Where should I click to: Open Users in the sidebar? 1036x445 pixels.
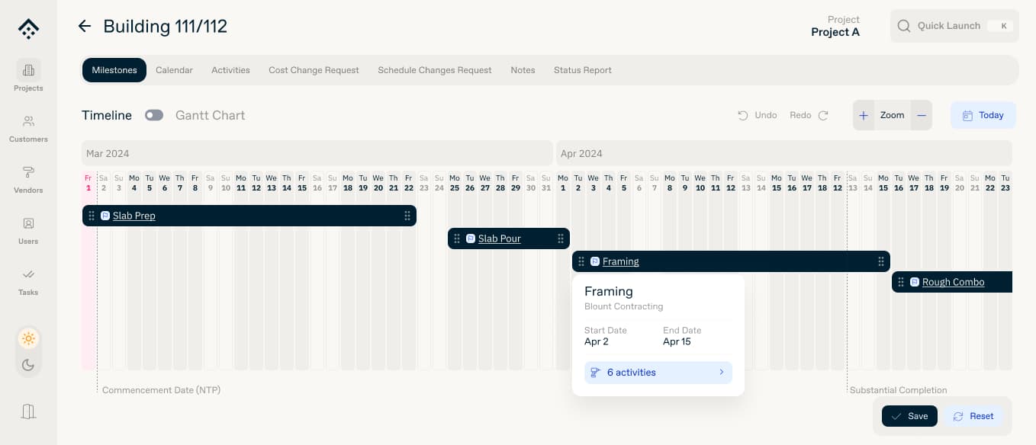[28, 229]
